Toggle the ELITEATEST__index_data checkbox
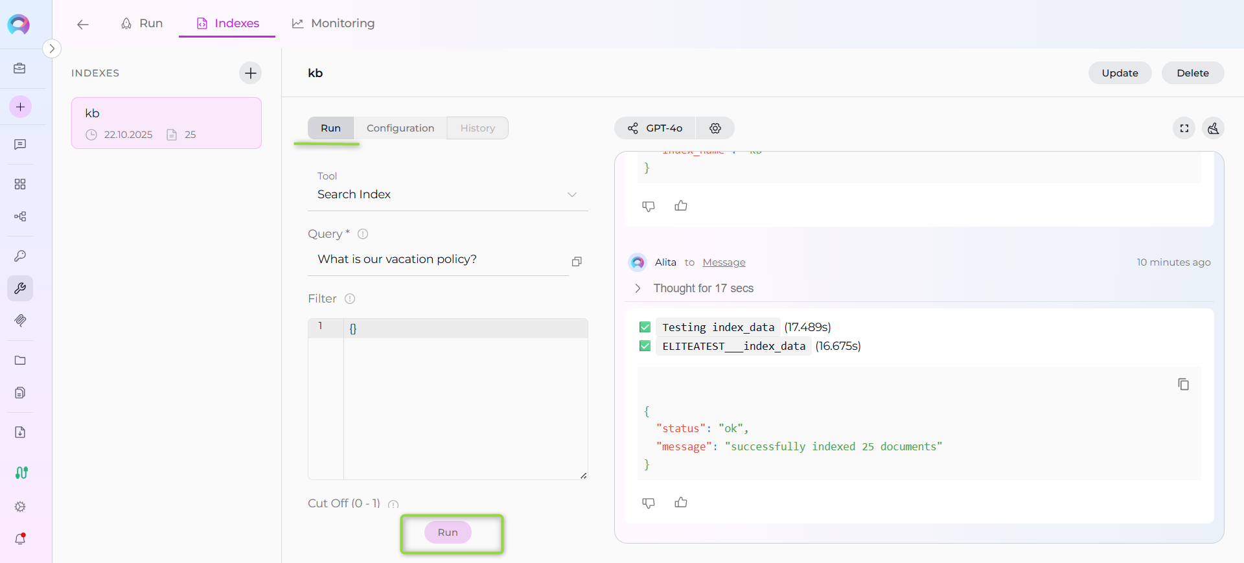1244x563 pixels. coord(645,346)
